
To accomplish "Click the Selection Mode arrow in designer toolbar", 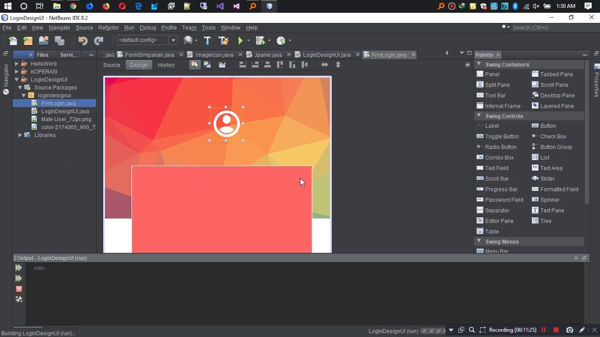I will tap(194, 65).
